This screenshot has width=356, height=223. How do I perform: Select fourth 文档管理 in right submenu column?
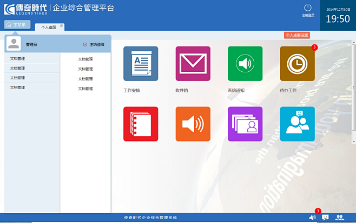pos(85,89)
